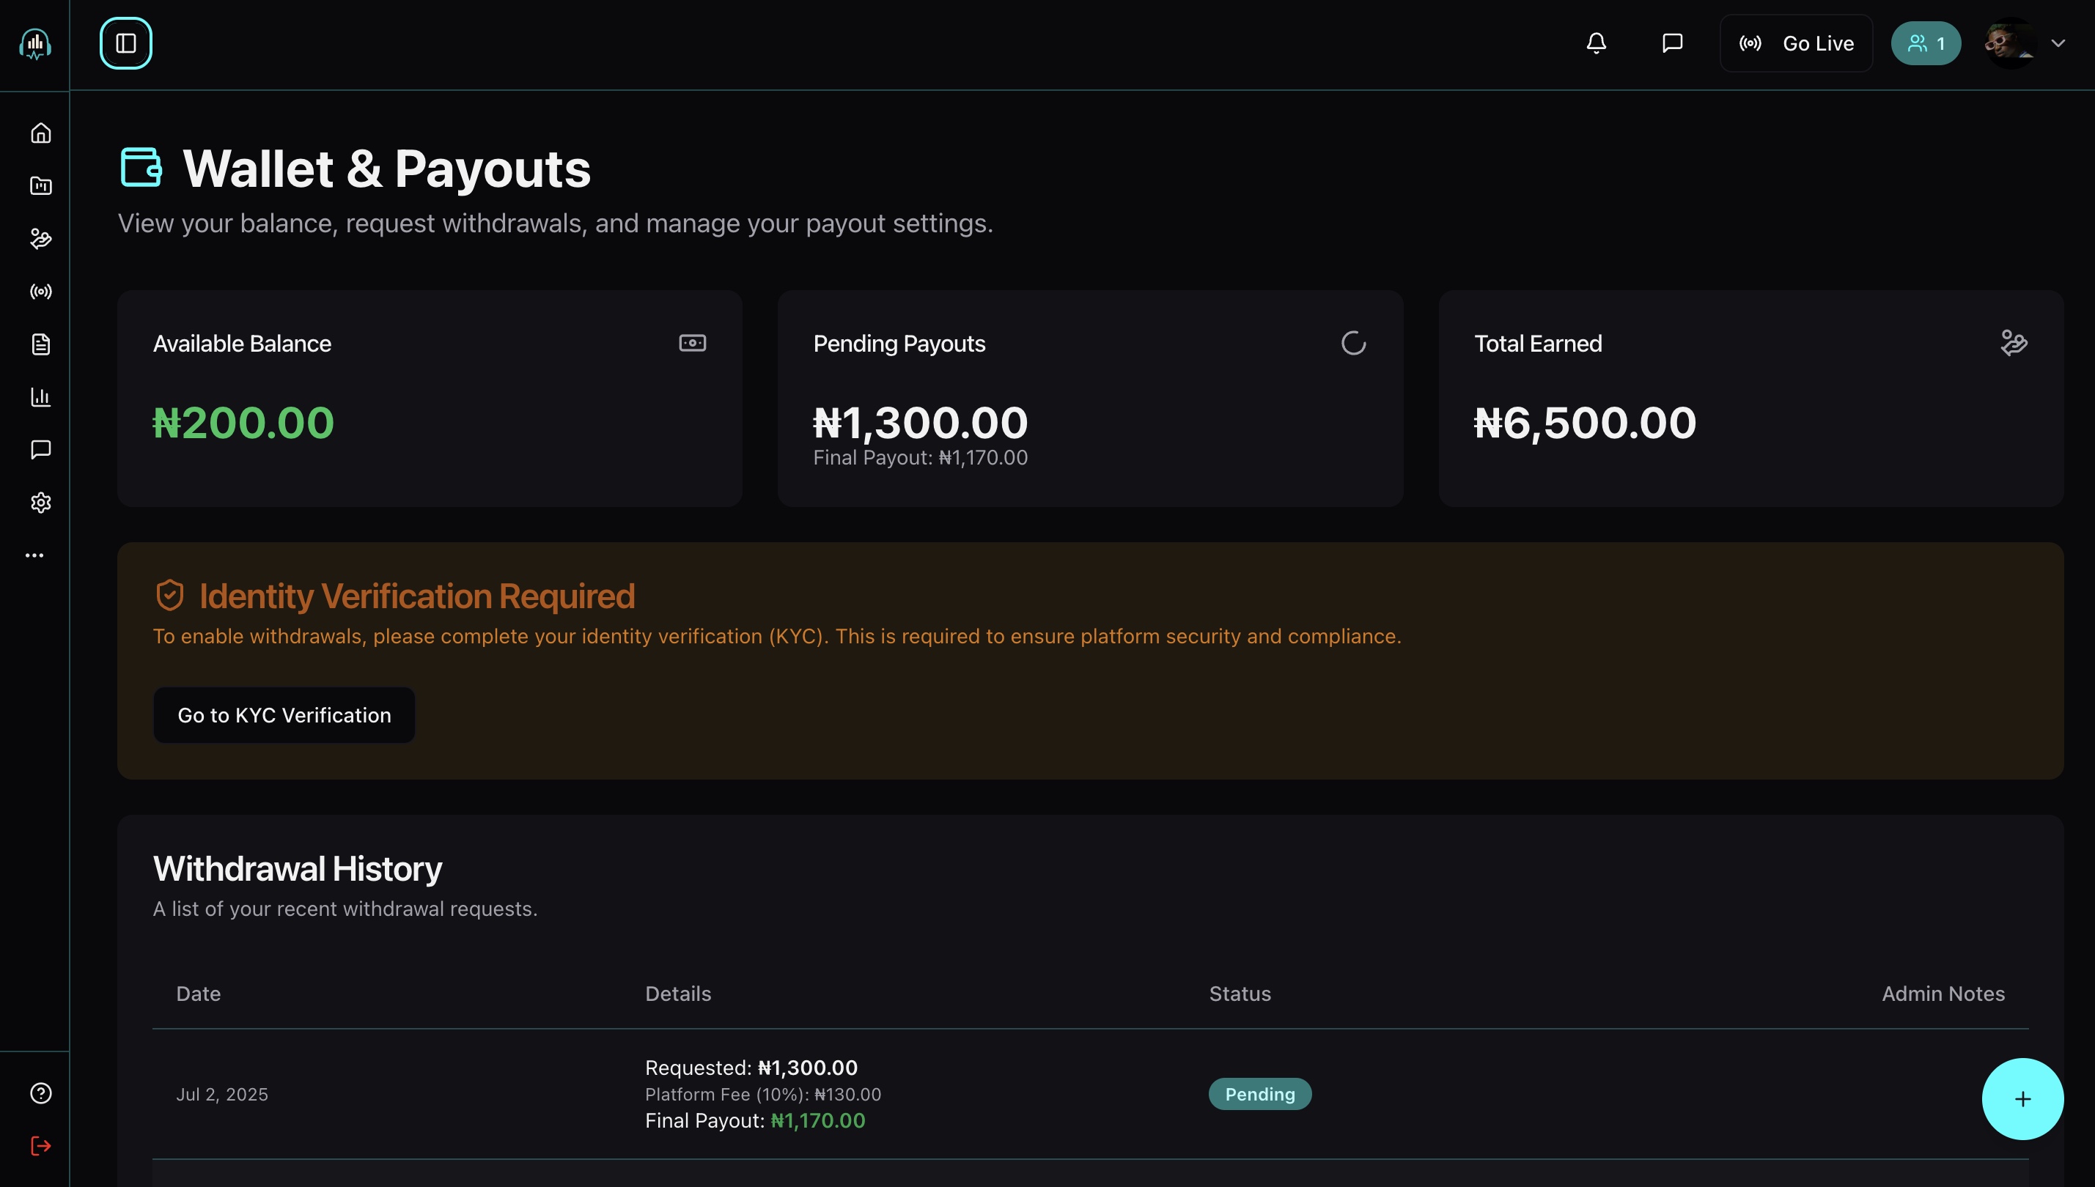Open messages from the top bar chat icon
The width and height of the screenshot is (2095, 1187).
tap(1671, 43)
